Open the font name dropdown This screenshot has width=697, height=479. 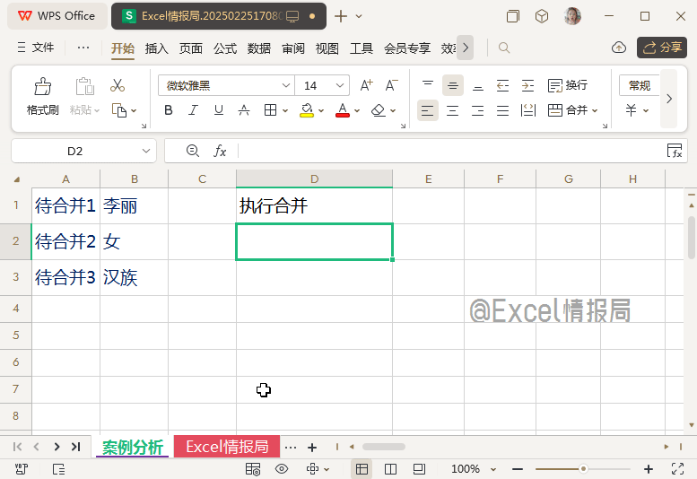286,85
